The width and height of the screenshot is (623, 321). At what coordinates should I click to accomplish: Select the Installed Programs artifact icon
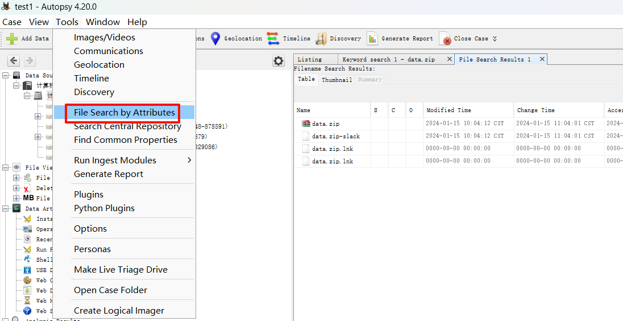pyautogui.click(x=27, y=219)
